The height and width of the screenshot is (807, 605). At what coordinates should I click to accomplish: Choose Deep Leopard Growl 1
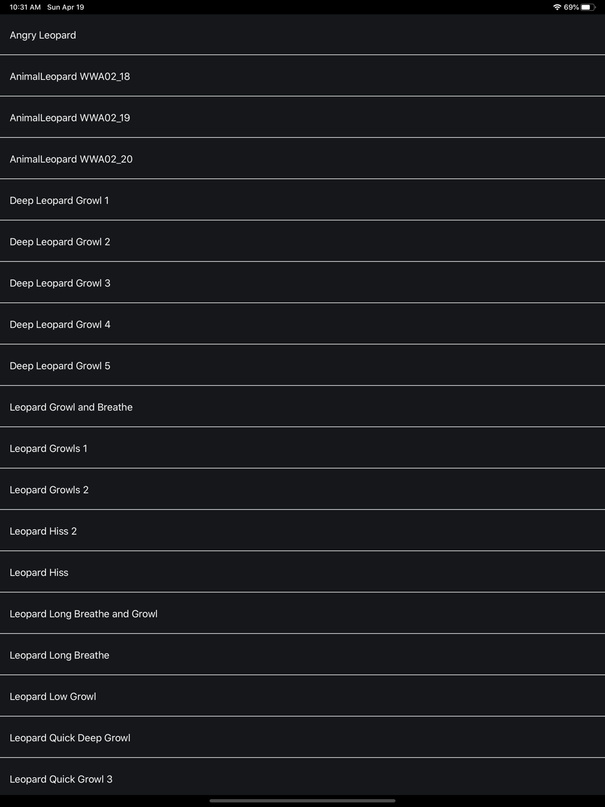point(302,200)
